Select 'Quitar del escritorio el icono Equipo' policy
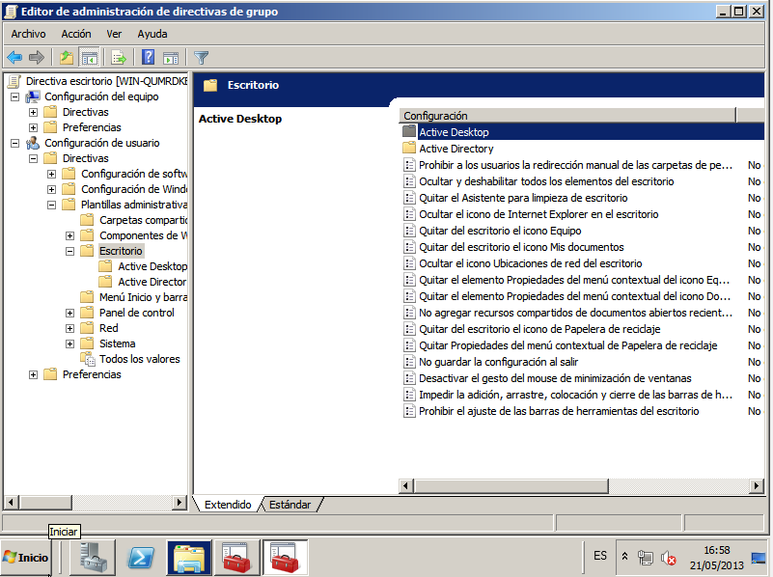Viewport: 773px width, 577px height. pos(500,231)
